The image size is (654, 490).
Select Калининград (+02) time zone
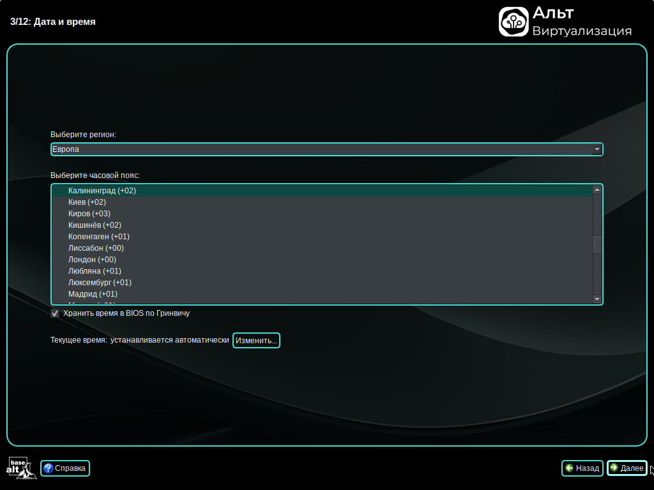[x=102, y=191]
